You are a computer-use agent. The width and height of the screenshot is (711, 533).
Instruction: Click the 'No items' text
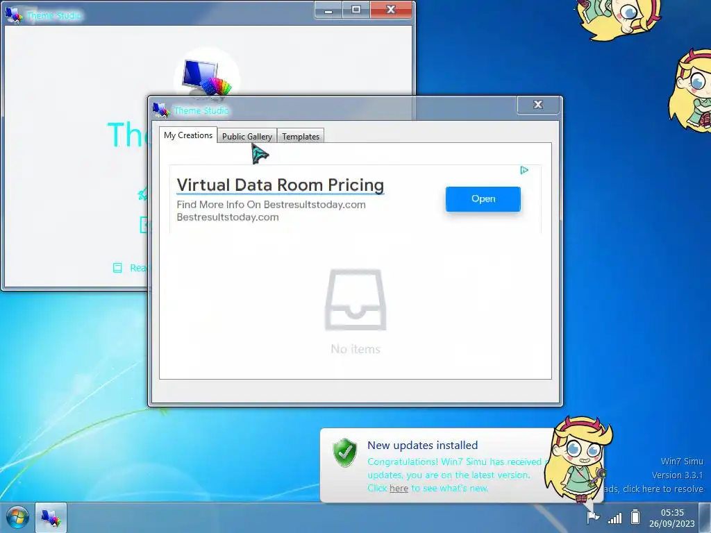point(355,348)
